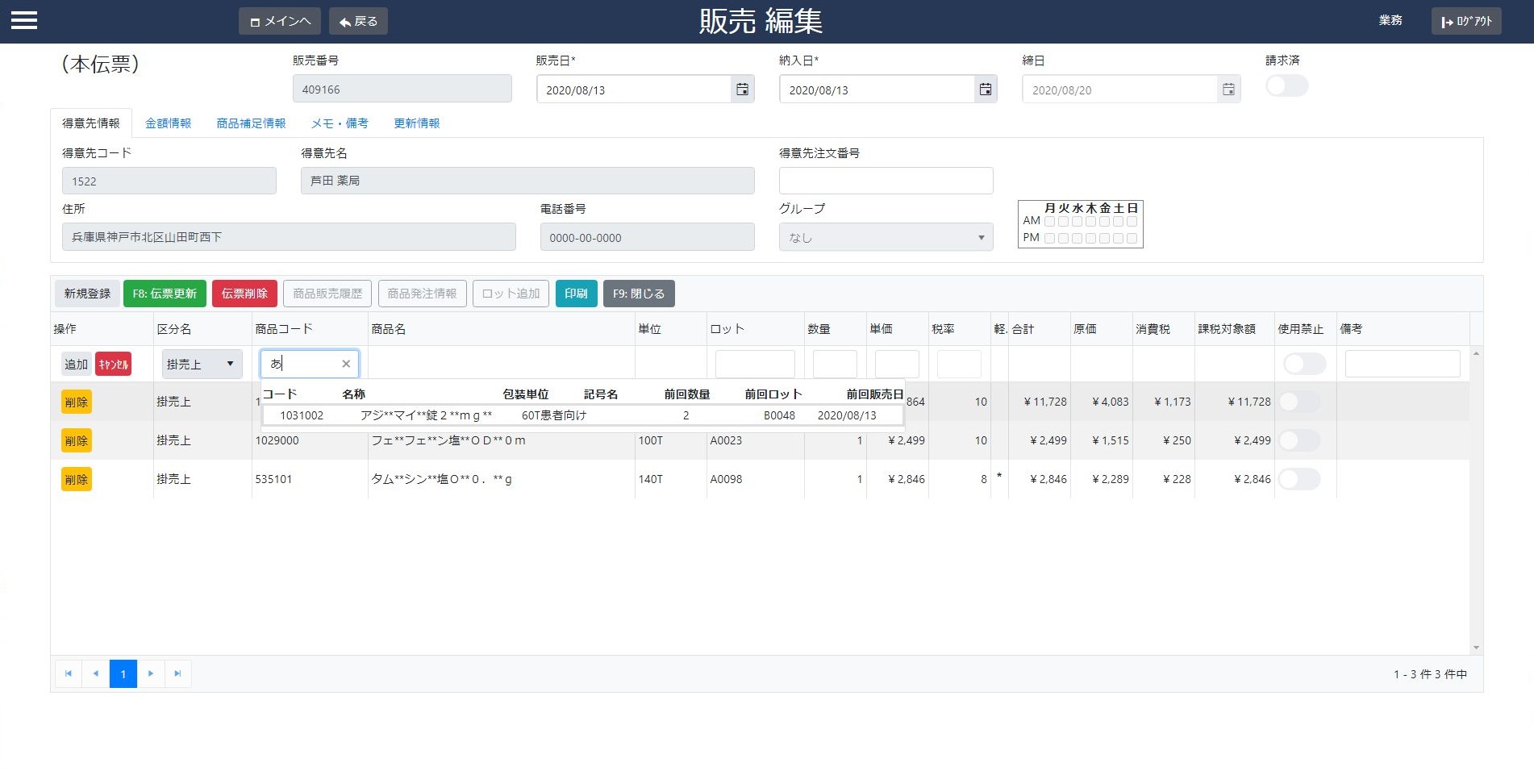
Task: Click the ロット input in entry row
Action: (x=755, y=364)
